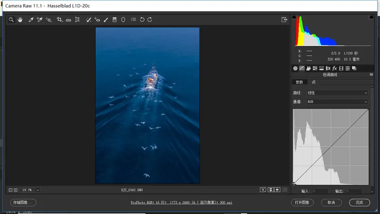Select the Red Eye Removal tool
Screen dimensions: 380x214
pyautogui.click(x=97, y=20)
